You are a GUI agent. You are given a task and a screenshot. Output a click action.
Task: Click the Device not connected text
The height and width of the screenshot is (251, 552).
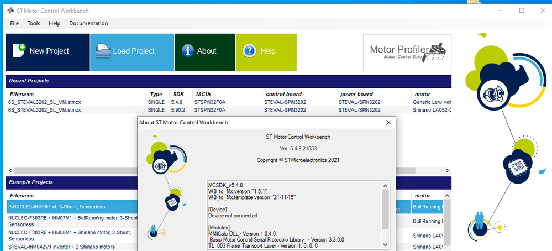tap(233, 215)
